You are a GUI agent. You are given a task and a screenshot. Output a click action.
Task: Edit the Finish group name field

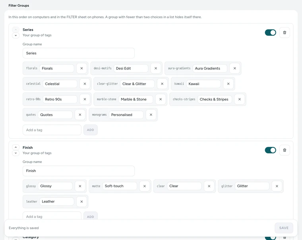pos(79,171)
